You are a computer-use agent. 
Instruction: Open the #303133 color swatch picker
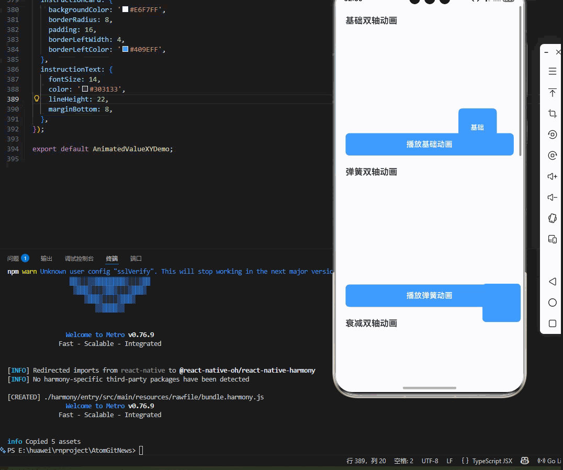85,88
